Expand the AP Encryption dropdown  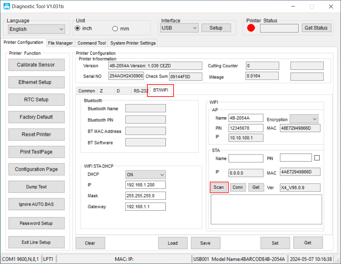[x=304, y=119]
